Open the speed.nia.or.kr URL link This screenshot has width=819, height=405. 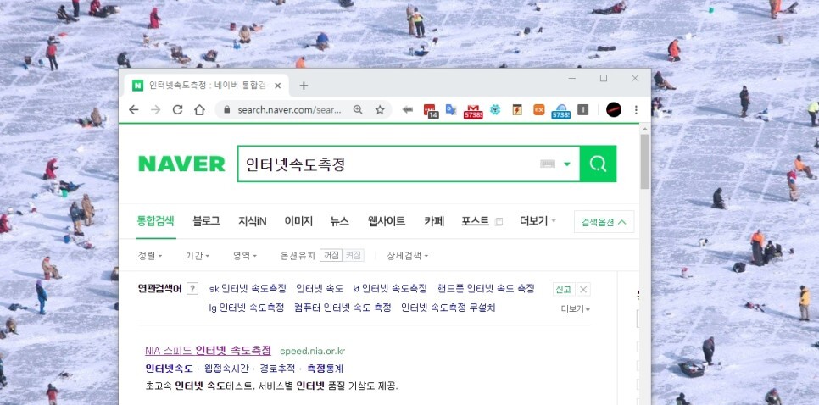pyautogui.click(x=312, y=352)
